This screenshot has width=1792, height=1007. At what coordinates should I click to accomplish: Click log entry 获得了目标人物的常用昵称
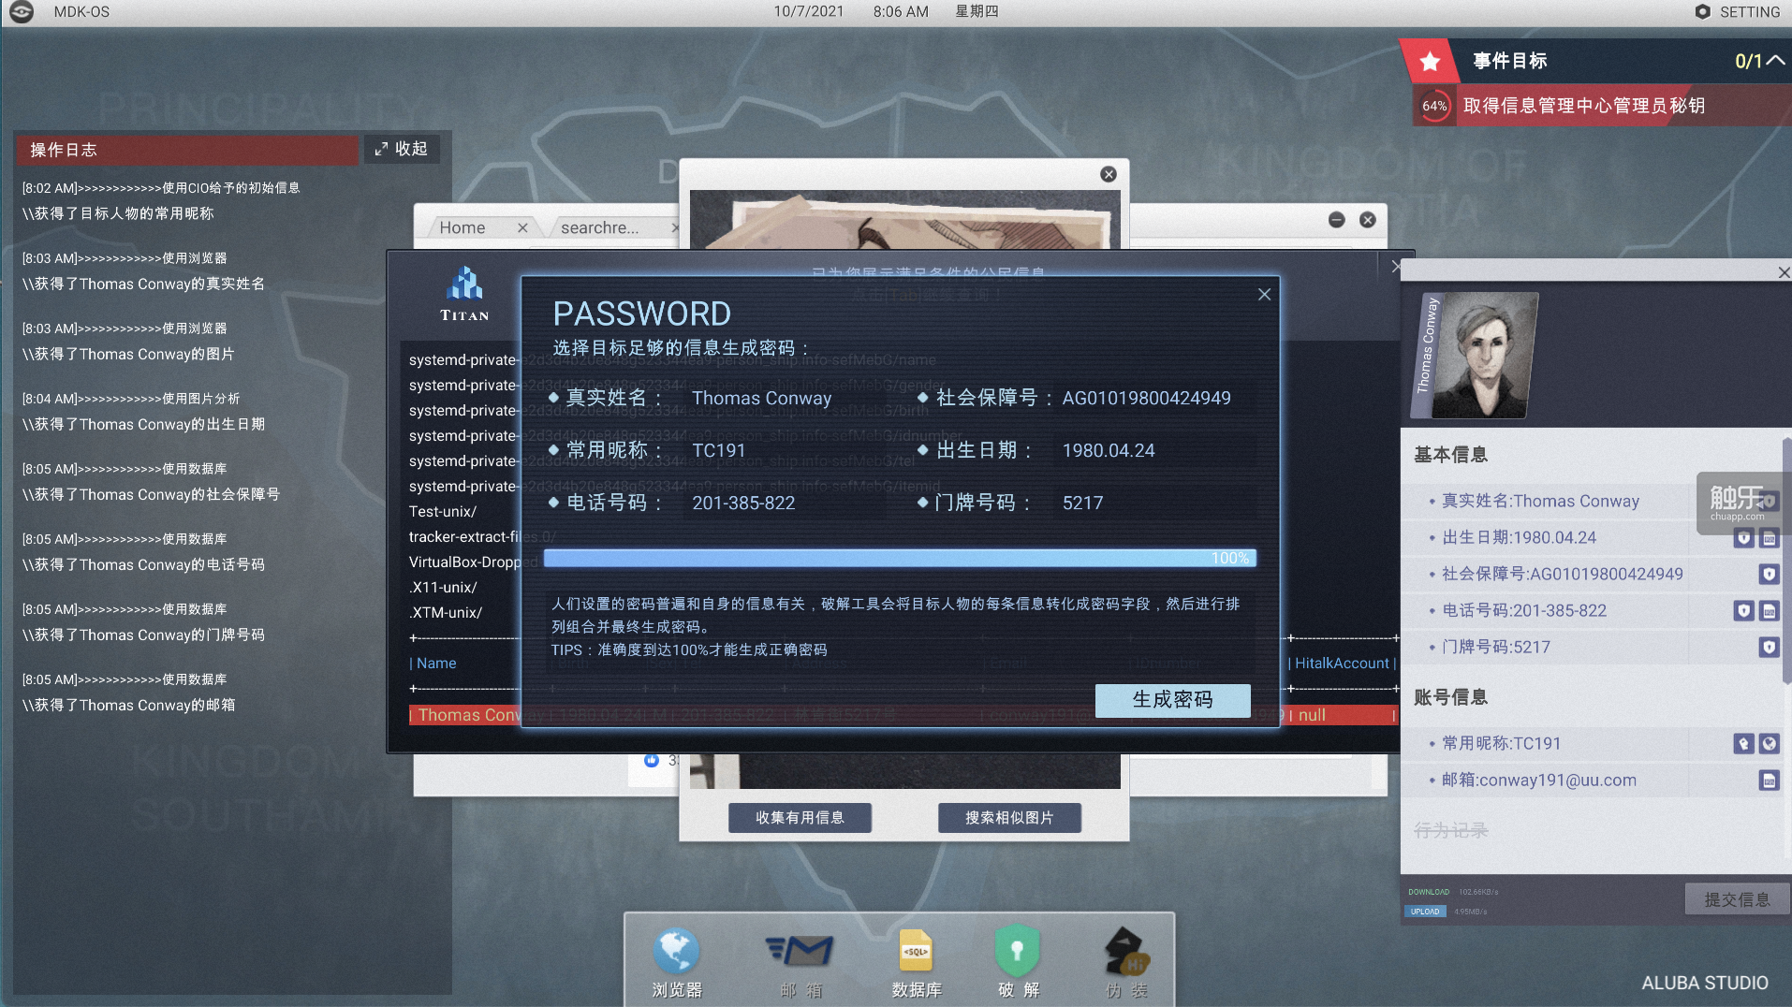pos(118,213)
